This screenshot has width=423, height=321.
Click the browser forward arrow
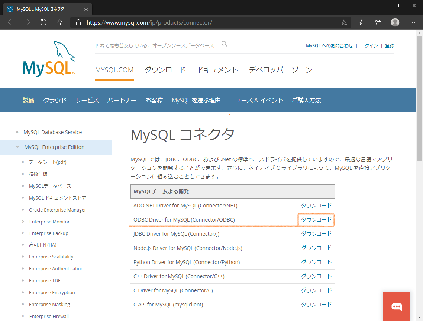coord(27,22)
